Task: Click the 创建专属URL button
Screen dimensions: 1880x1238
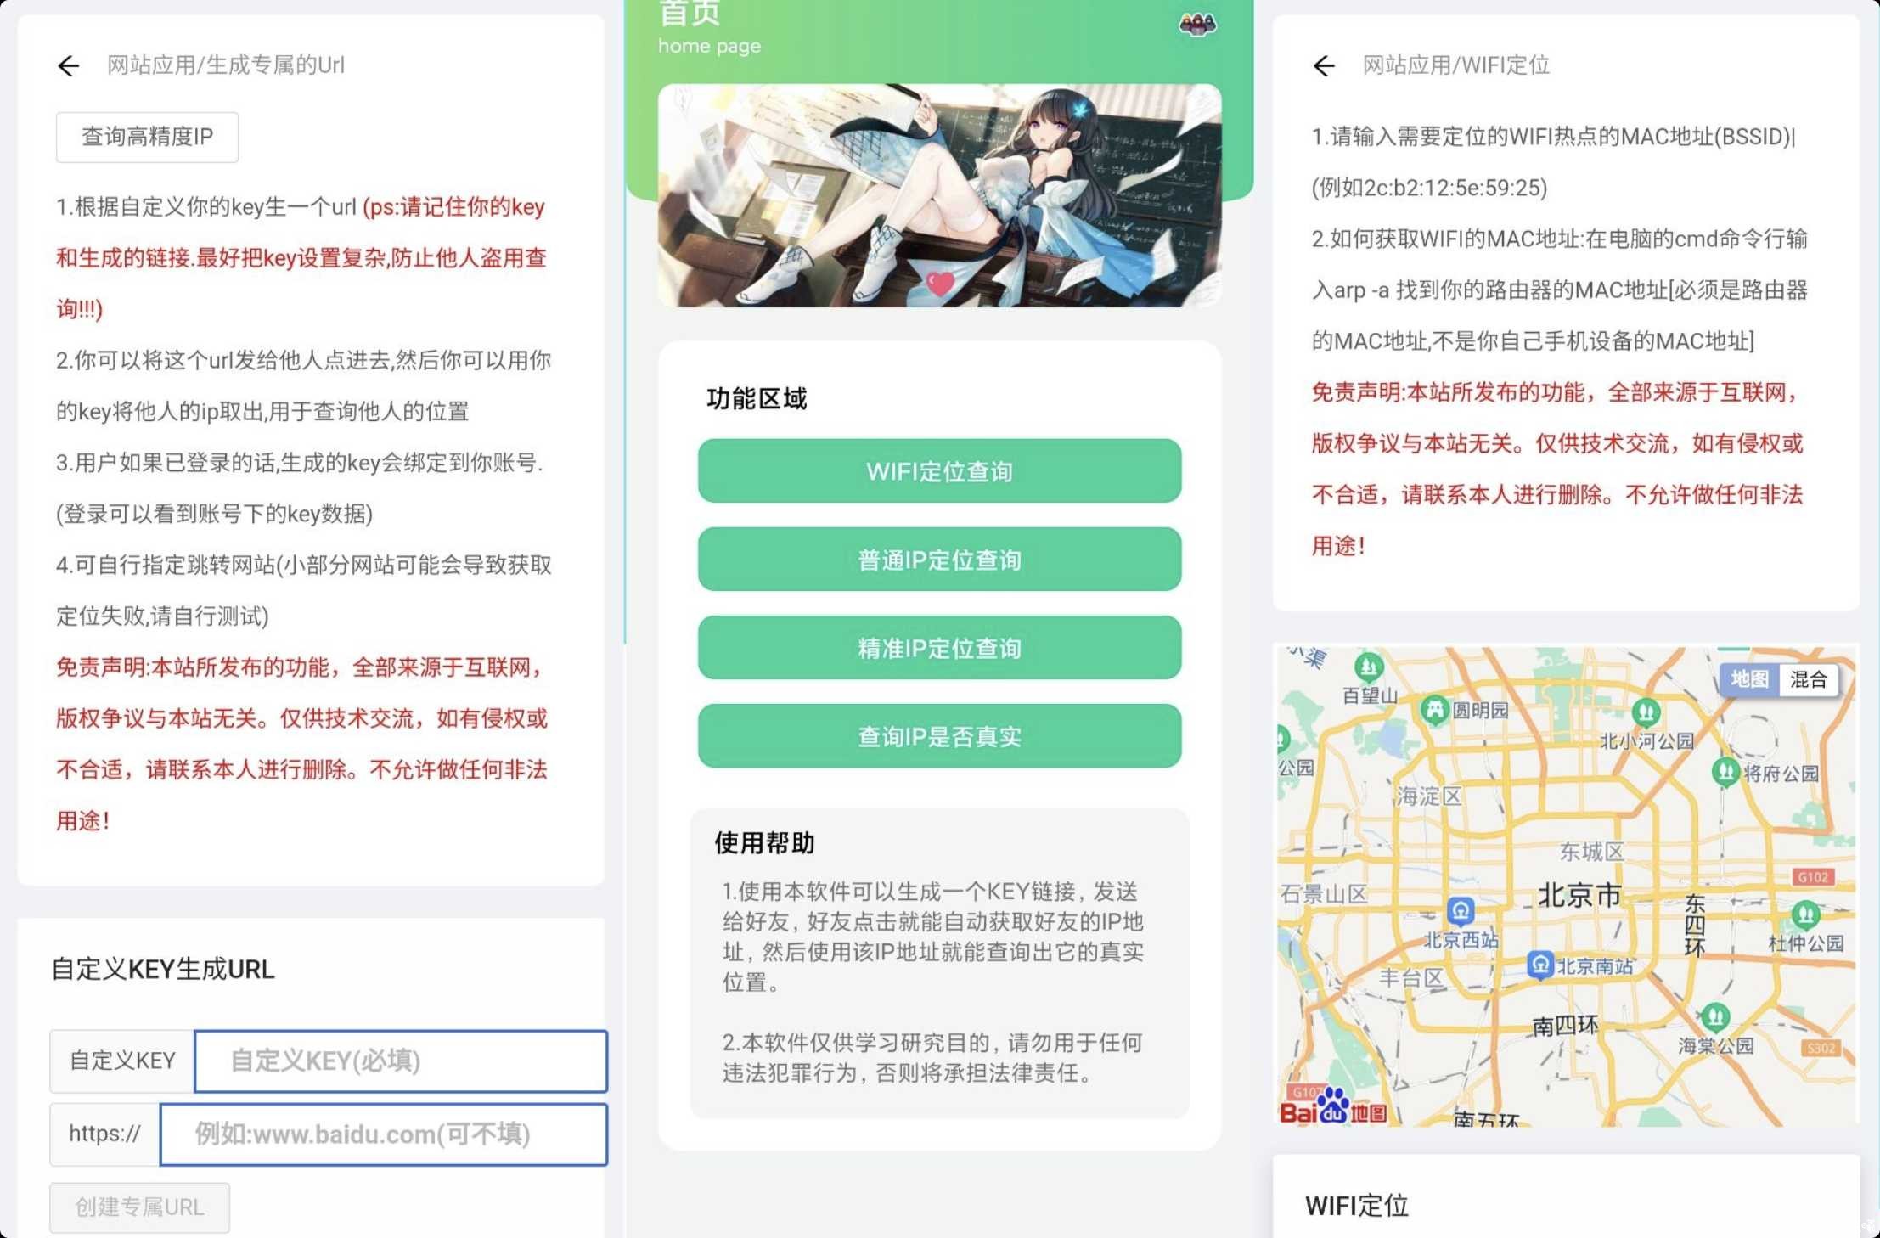Action: (x=139, y=1207)
